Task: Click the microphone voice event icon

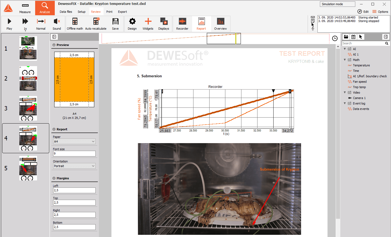Action: [x=313, y=29]
